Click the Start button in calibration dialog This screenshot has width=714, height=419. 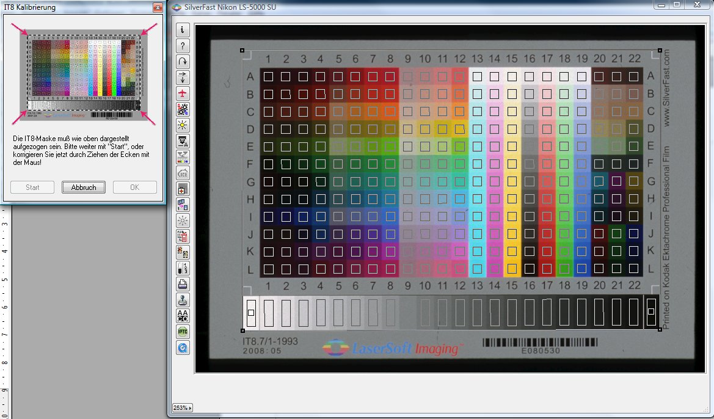[32, 188]
